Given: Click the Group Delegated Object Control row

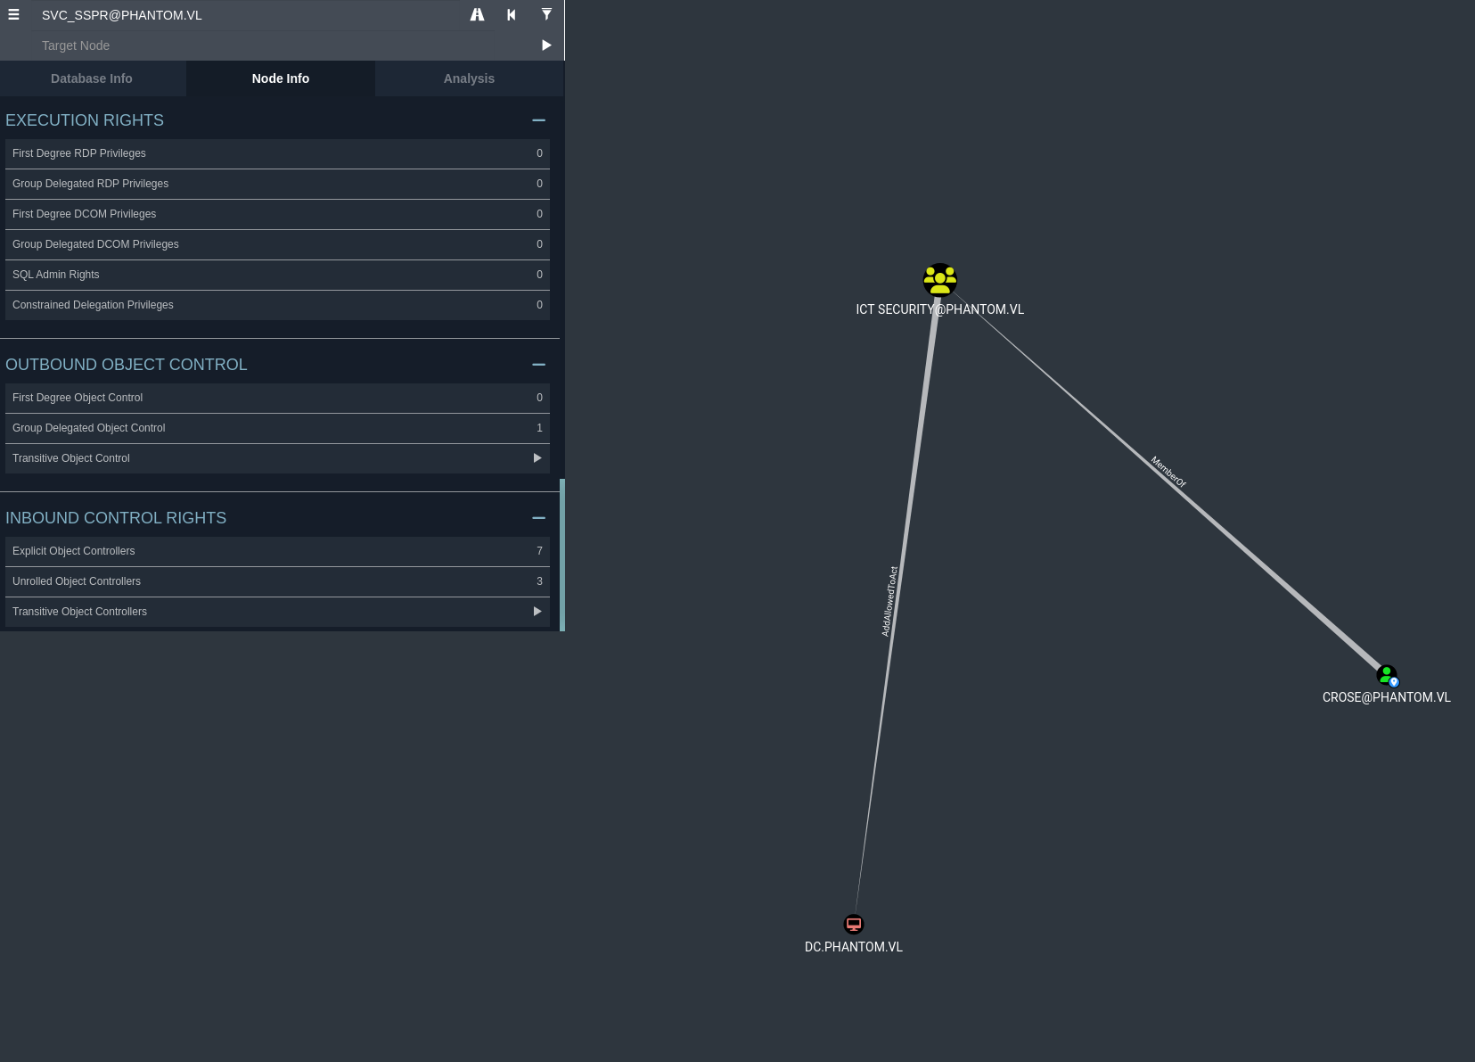Looking at the screenshot, I should (x=277, y=428).
